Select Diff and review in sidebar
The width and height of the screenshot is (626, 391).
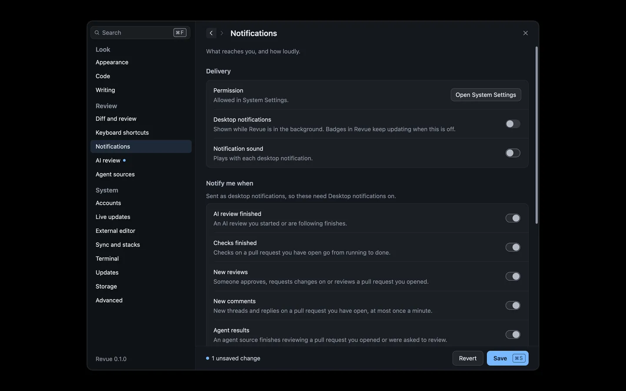pos(141,119)
